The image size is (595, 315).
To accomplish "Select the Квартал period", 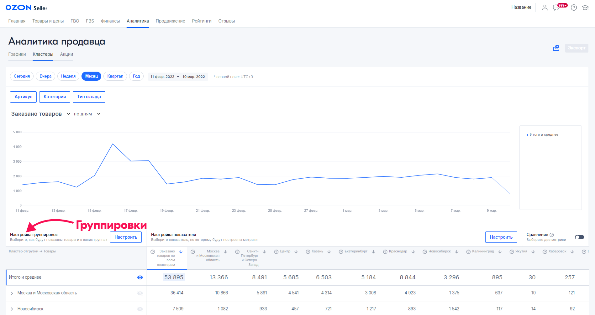I will [x=115, y=76].
